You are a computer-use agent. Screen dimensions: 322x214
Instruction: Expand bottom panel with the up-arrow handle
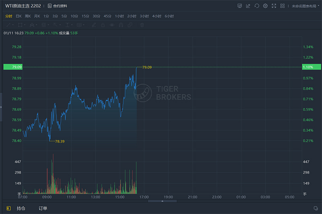162,201
